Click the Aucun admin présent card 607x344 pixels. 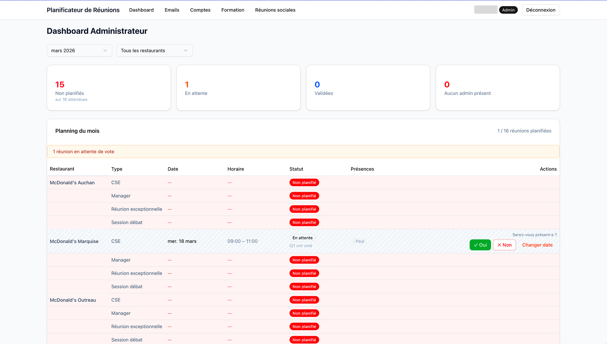click(x=497, y=88)
